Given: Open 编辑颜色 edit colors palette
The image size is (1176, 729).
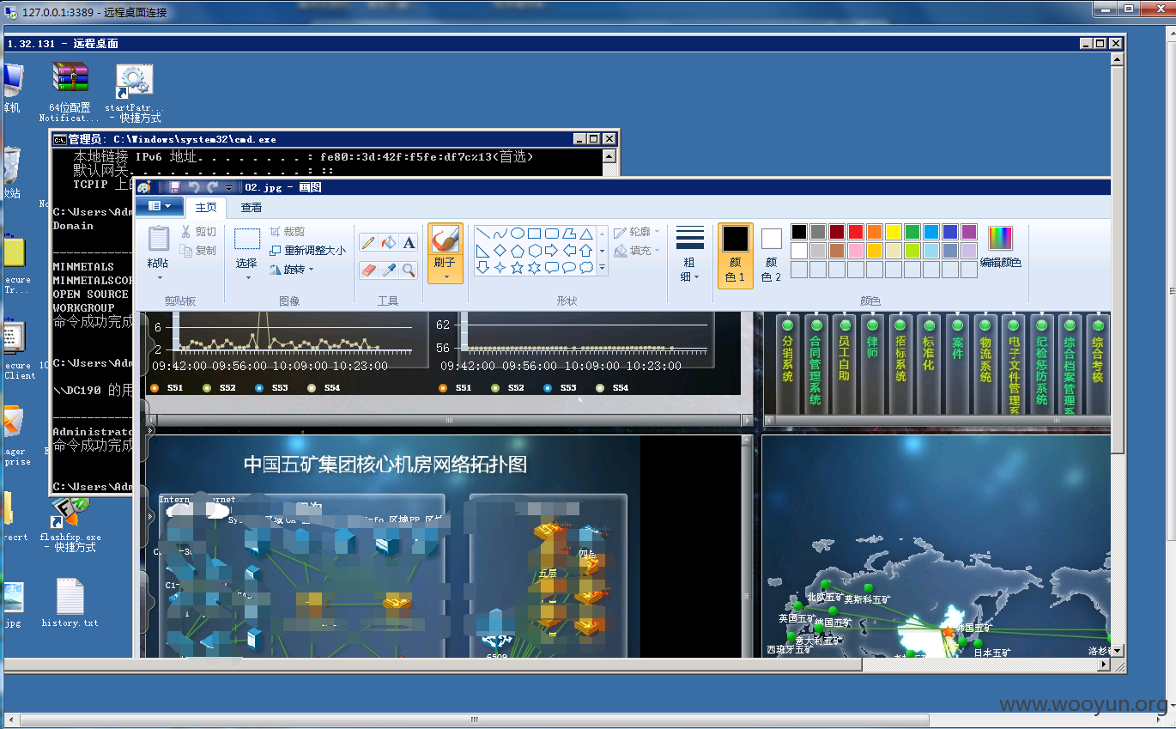Looking at the screenshot, I should [x=1001, y=247].
